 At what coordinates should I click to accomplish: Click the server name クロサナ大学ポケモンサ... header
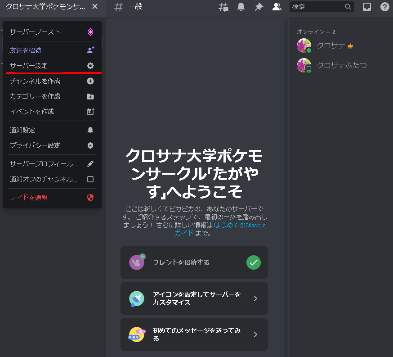pos(45,7)
